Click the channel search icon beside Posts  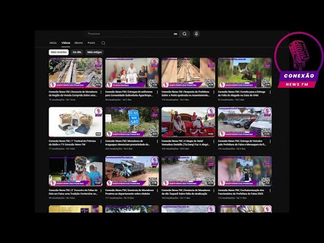tap(103, 43)
